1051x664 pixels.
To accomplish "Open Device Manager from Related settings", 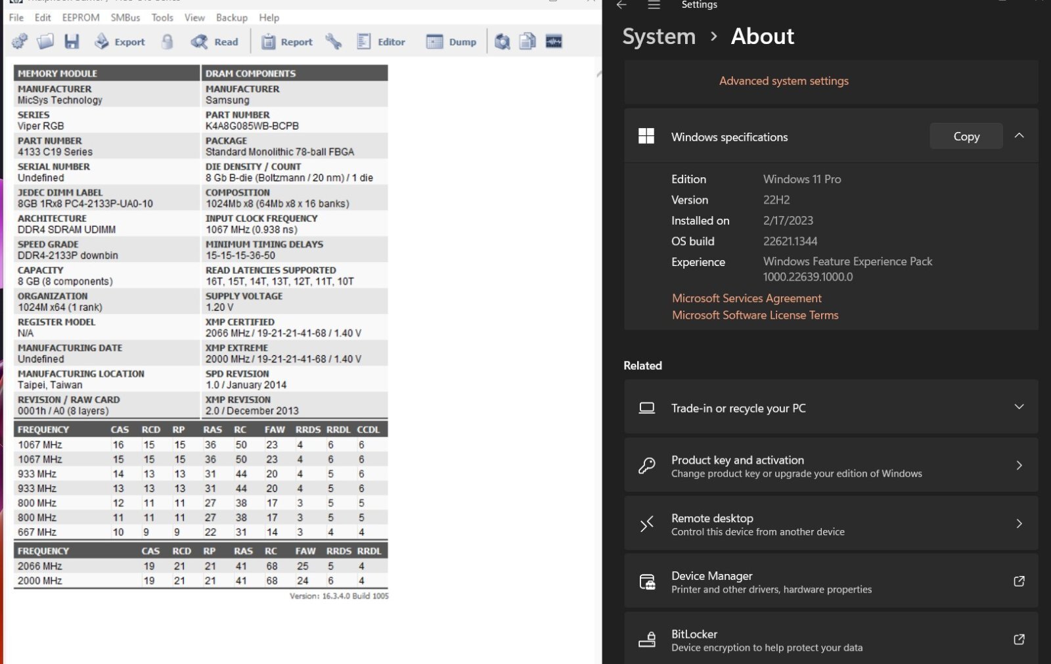I will [x=830, y=582].
